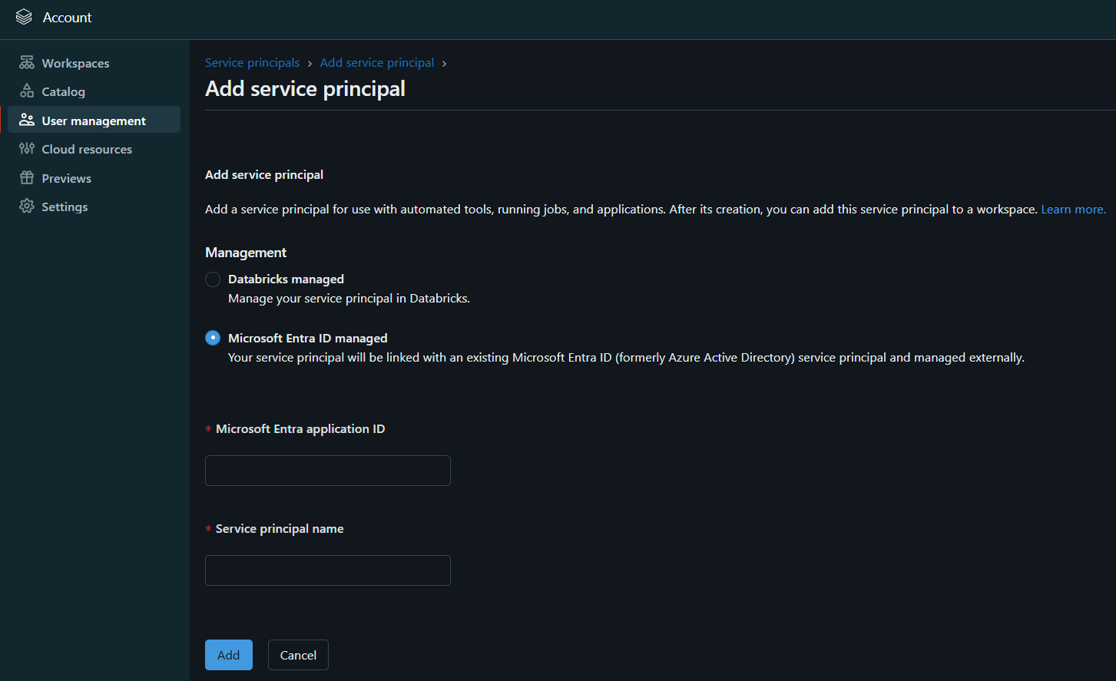Click the 'Add service principal' page title
Screen dimensions: 1116x681
[305, 89]
